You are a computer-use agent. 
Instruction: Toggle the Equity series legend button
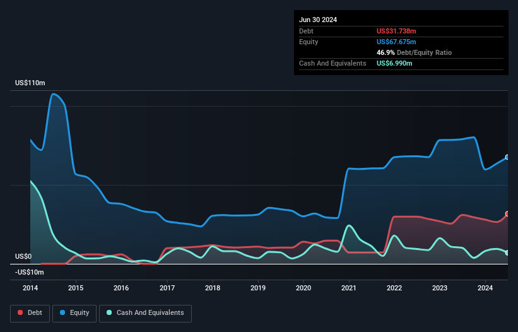(74, 313)
